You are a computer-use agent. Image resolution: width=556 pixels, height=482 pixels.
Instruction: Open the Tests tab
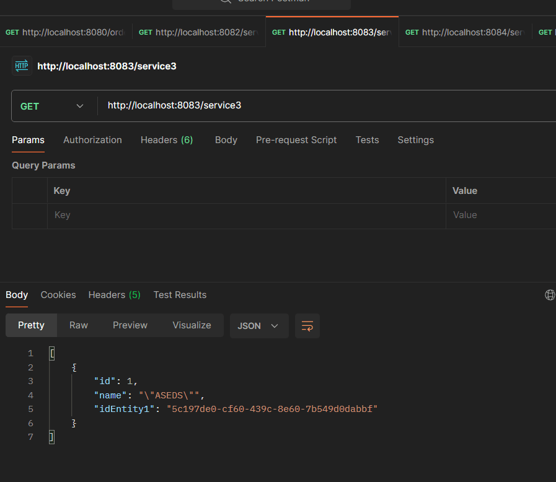[367, 140]
